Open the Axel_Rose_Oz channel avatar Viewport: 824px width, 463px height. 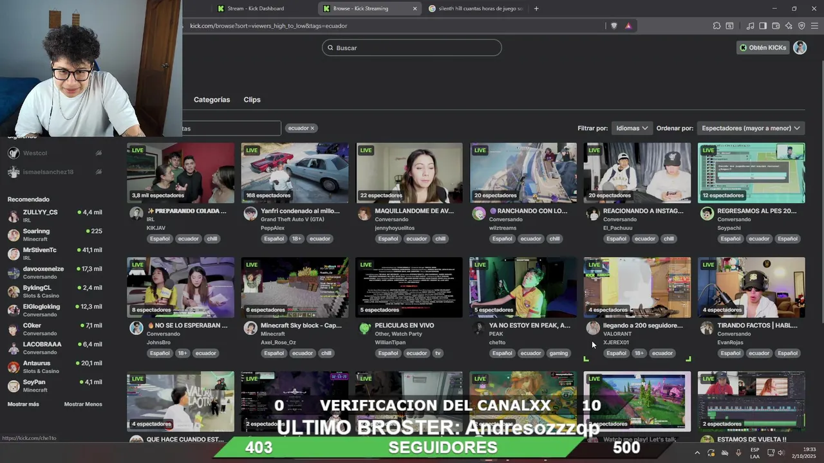(250, 328)
